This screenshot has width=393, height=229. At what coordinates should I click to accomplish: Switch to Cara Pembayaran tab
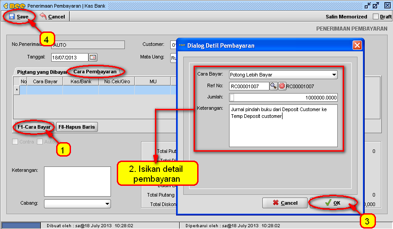tap(95, 72)
